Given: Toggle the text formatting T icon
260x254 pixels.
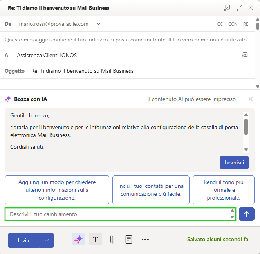Looking at the screenshot, I should point(96,240).
